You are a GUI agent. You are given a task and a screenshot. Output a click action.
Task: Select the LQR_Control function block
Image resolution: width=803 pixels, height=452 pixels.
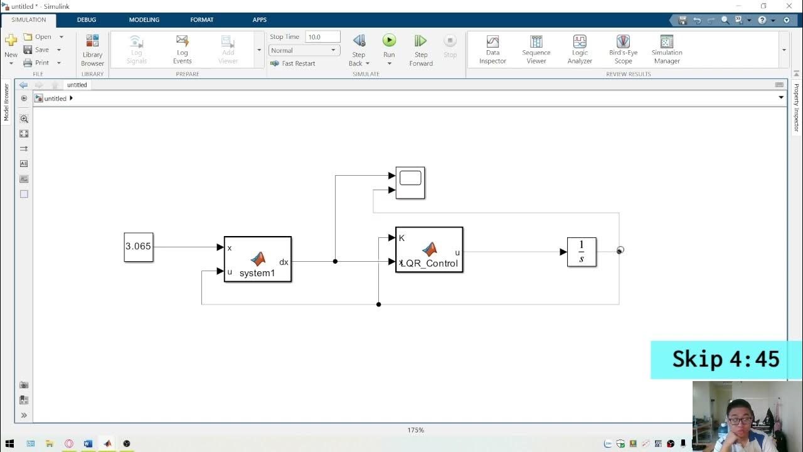pyautogui.click(x=429, y=250)
